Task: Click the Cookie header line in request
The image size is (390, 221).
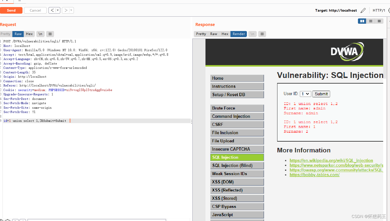Action: pyautogui.click(x=58, y=90)
